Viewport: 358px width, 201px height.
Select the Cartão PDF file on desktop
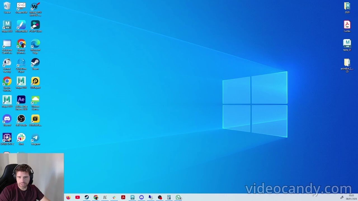[x=347, y=27]
